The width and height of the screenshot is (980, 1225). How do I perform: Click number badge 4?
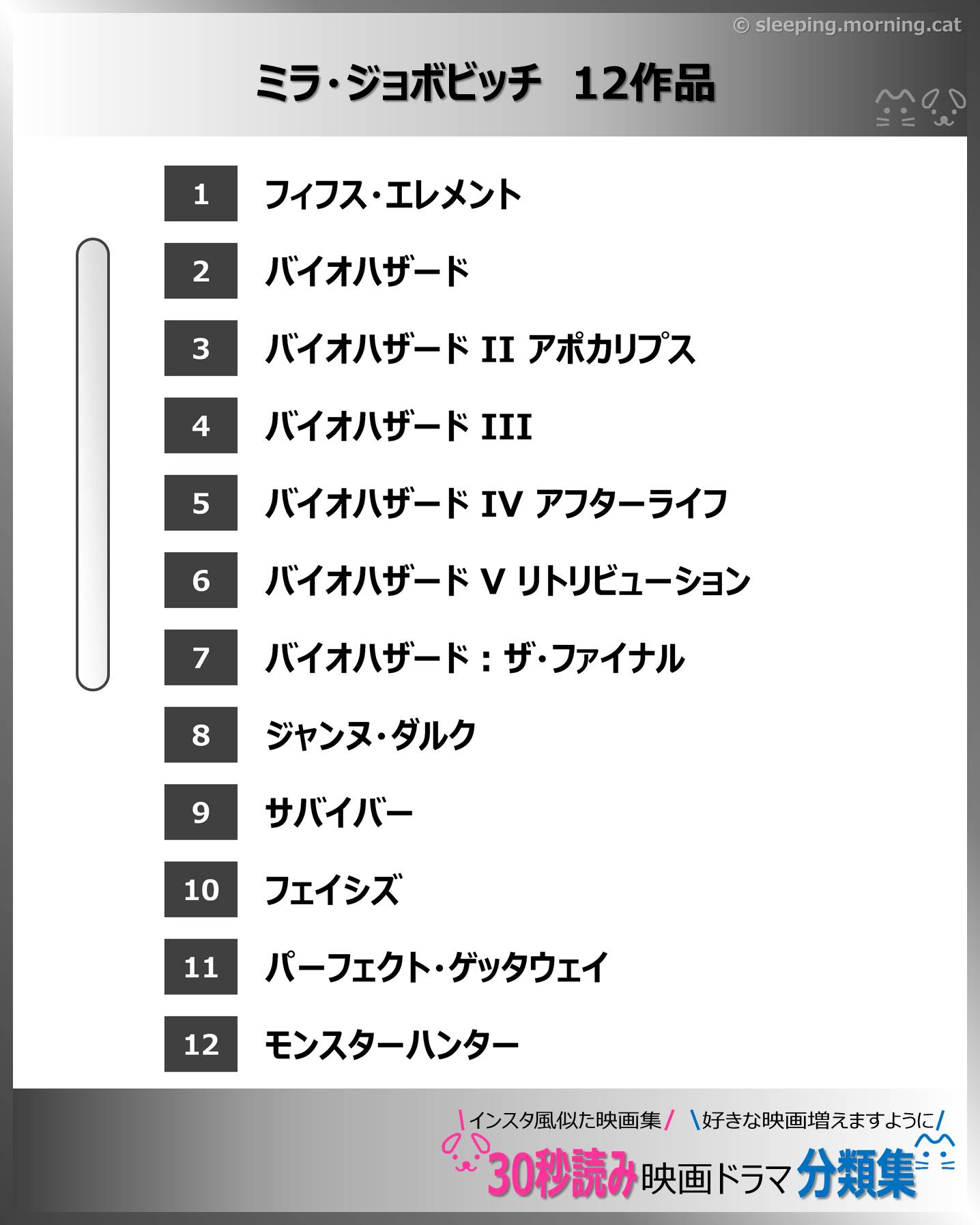[201, 426]
